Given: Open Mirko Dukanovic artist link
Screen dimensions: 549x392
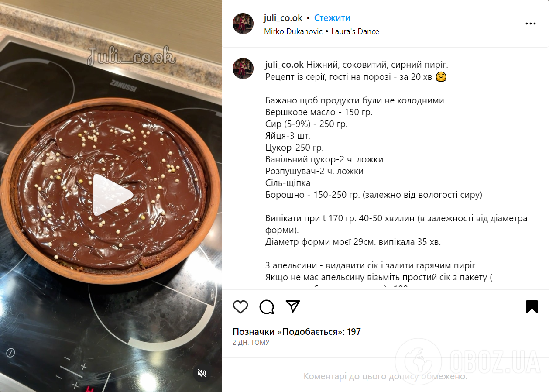Looking at the screenshot, I should (x=293, y=31).
